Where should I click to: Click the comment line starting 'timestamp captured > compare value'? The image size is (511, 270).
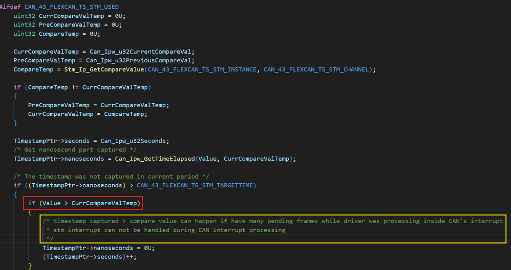[273, 222]
